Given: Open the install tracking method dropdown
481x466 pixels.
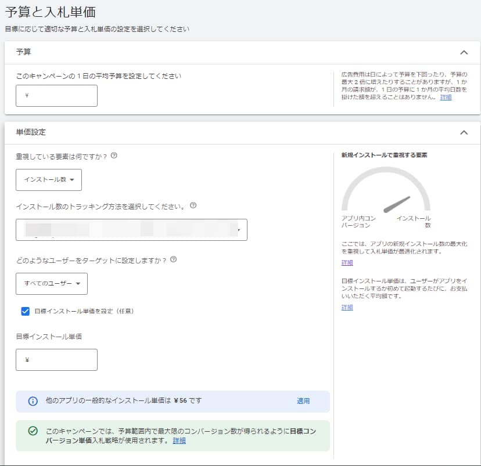Looking at the screenshot, I should (131, 230).
